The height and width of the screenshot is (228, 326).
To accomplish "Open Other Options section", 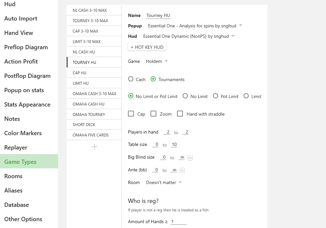I will 29,219.
